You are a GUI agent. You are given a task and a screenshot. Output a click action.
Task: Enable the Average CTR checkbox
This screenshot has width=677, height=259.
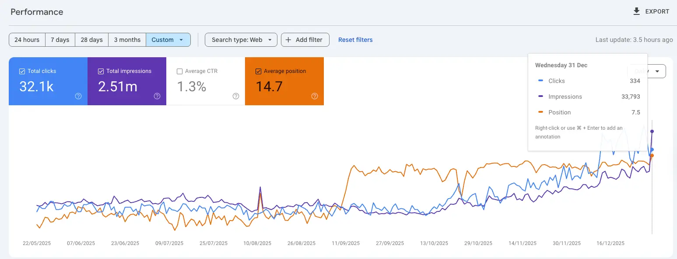coord(179,71)
